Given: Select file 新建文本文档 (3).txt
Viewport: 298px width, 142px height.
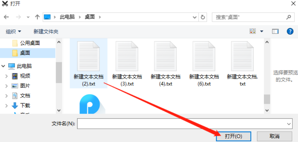Looking at the screenshot, I should click(x=127, y=63).
